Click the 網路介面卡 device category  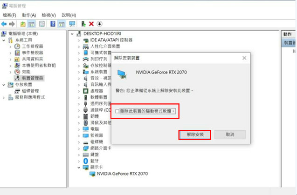[101, 148]
